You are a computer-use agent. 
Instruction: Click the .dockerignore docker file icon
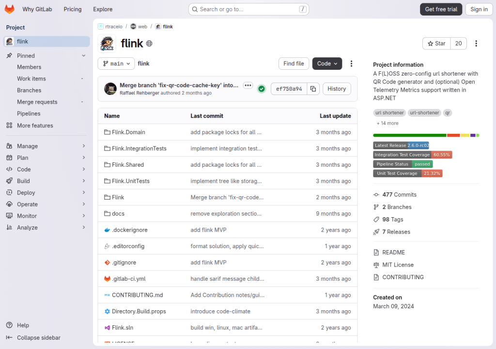[107, 230]
